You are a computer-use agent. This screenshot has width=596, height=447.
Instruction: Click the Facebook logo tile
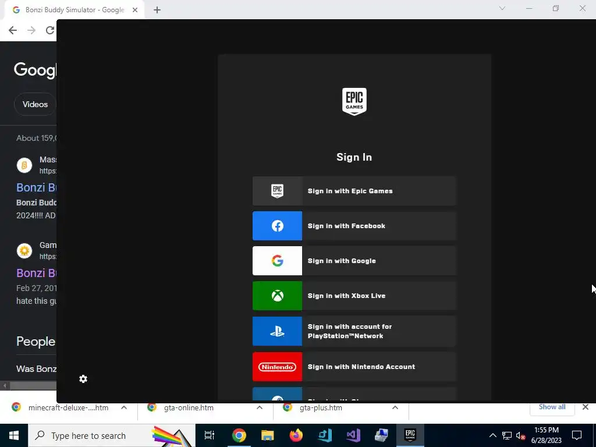click(x=278, y=226)
